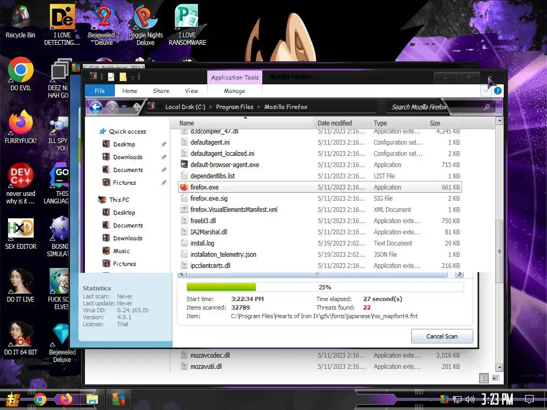Open the File ribbon tab

click(x=100, y=91)
